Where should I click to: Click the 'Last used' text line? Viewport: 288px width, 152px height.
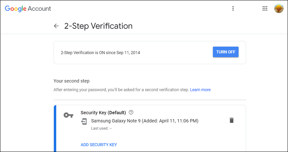[101, 128]
